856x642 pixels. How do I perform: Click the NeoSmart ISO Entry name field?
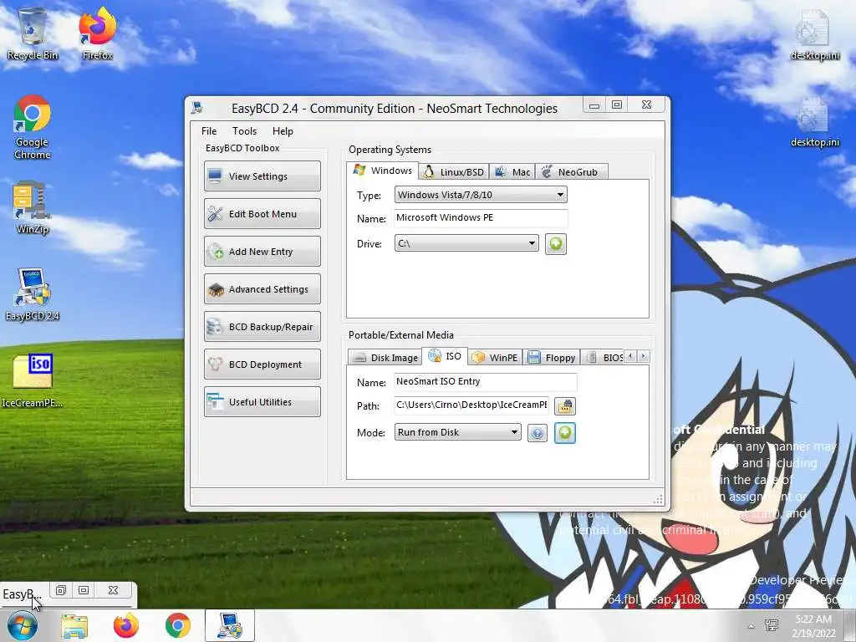coord(485,381)
